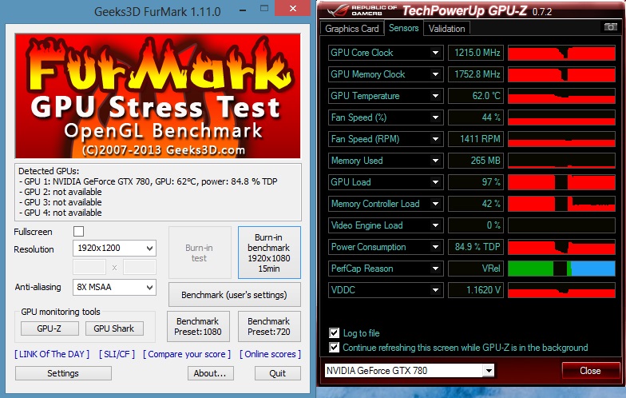Open the Online scores link
Screen dimensions: 626x398
(270, 354)
